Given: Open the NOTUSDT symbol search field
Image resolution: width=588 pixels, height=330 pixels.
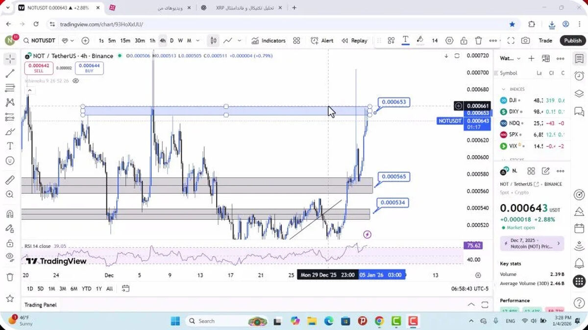Looking at the screenshot, I should [x=40, y=41].
